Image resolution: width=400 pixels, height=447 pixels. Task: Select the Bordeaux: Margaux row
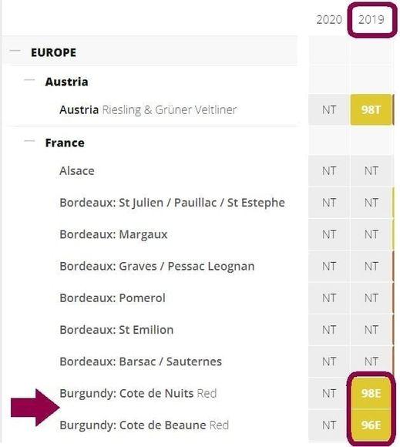(x=113, y=234)
